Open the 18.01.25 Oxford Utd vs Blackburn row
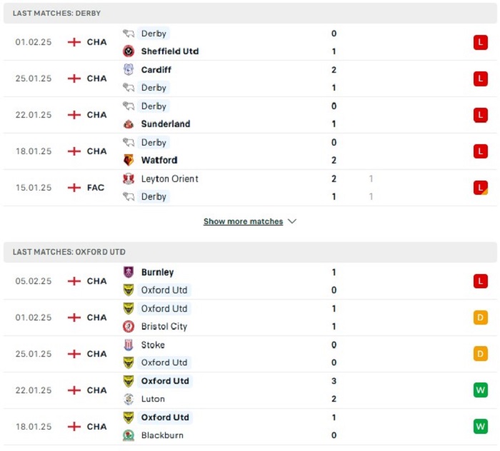 tap(250, 427)
